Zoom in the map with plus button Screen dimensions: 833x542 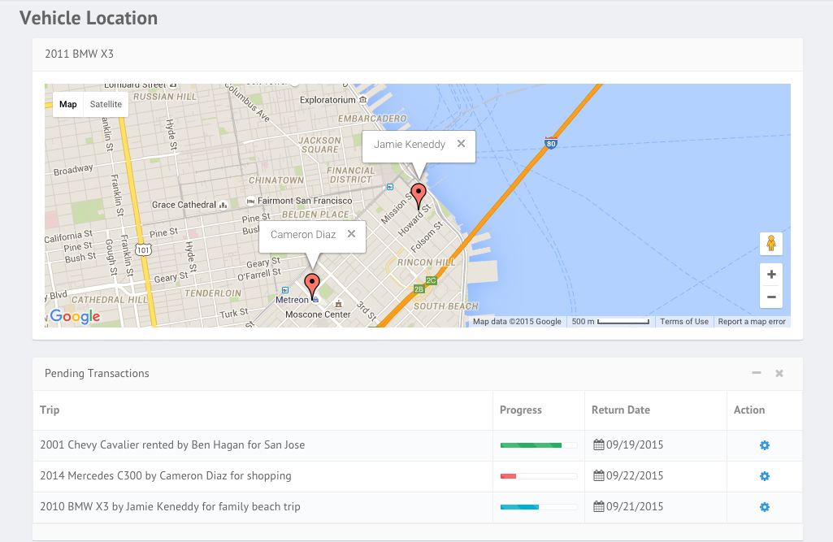pos(771,274)
